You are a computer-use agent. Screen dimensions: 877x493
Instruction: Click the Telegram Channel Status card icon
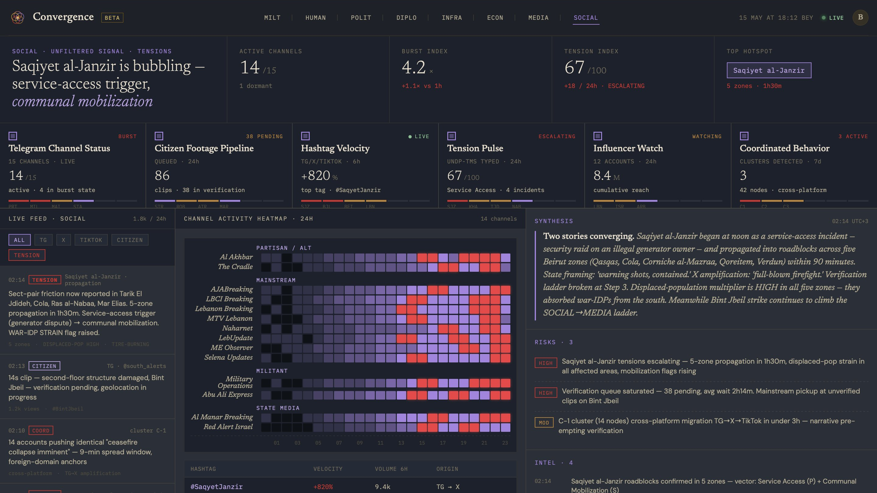tap(12, 136)
